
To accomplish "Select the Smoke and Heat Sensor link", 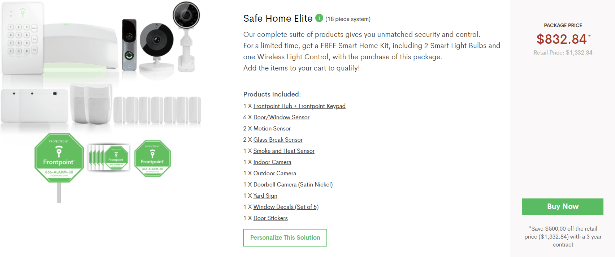I will tap(283, 151).
